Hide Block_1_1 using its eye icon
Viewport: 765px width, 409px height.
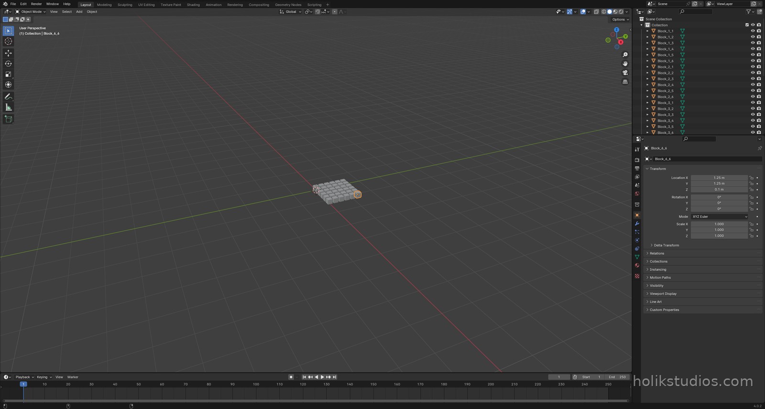click(x=753, y=31)
